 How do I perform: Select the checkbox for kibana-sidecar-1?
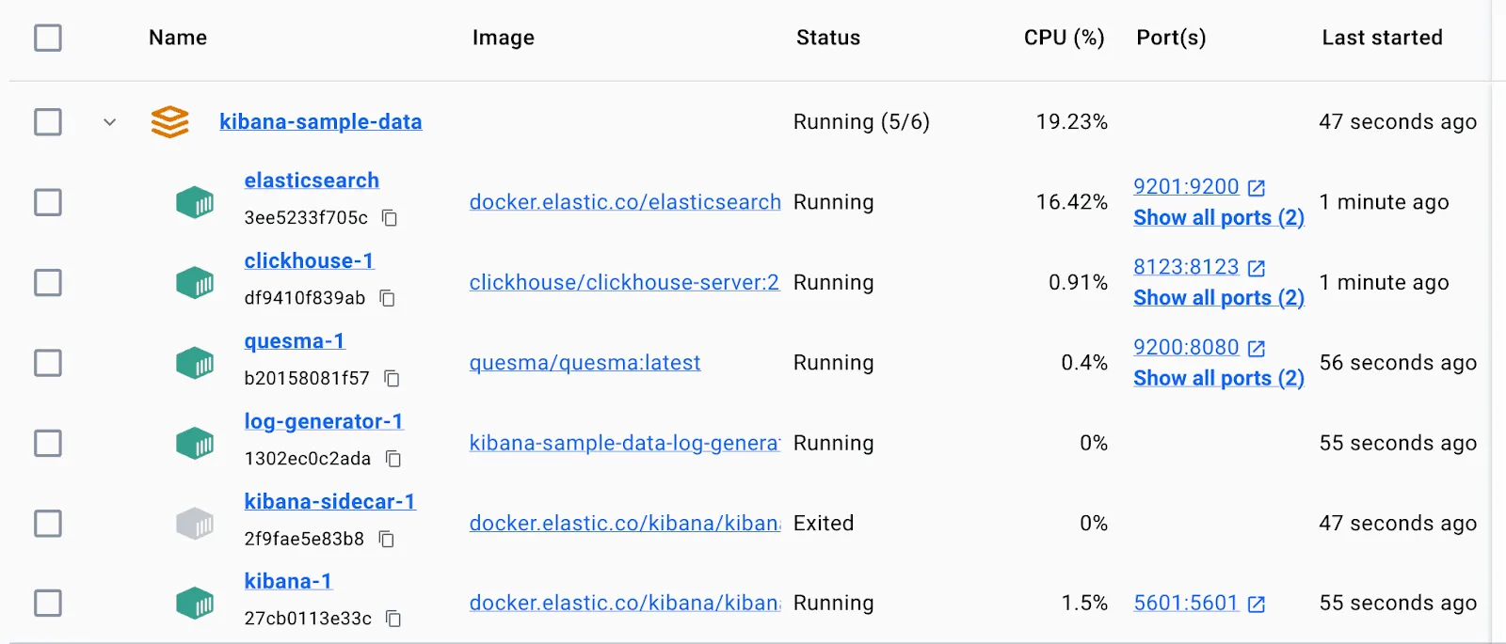pyautogui.click(x=47, y=523)
